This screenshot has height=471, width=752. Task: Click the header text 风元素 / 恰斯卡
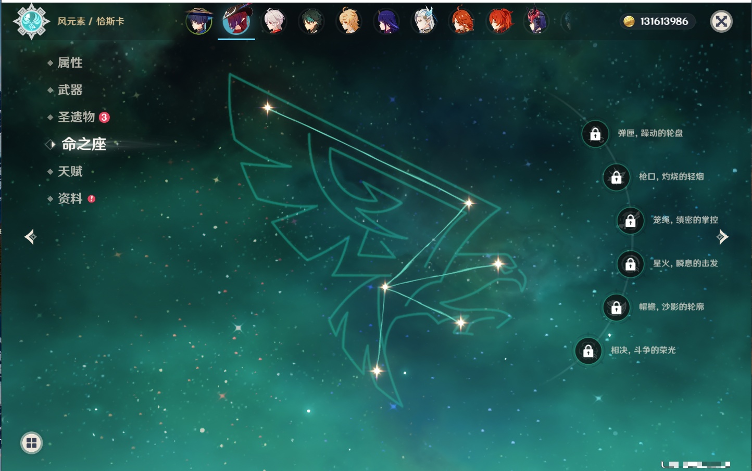(91, 21)
